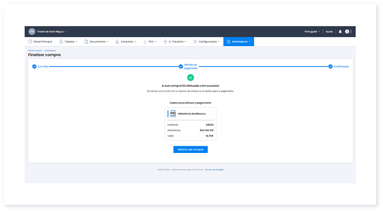Click the notification bell icon
Screen dimensions: 383x212
click(x=340, y=32)
